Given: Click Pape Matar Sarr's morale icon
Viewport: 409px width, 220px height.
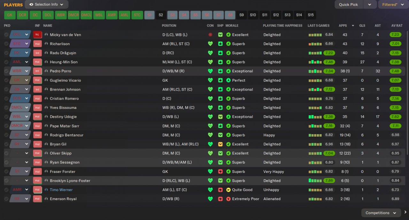Looking at the screenshot, I should 228,126.
